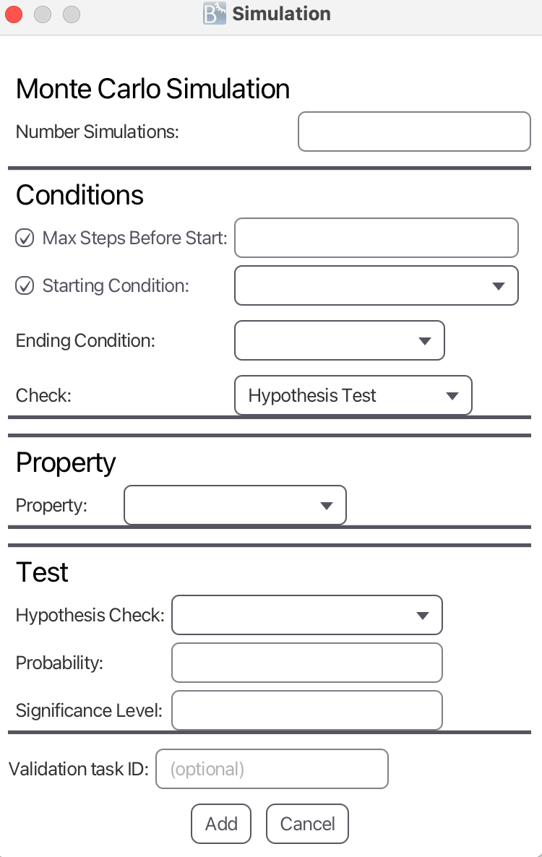Toggle the Max Steps Before Start checkbox
The height and width of the screenshot is (857, 542).
(x=25, y=238)
